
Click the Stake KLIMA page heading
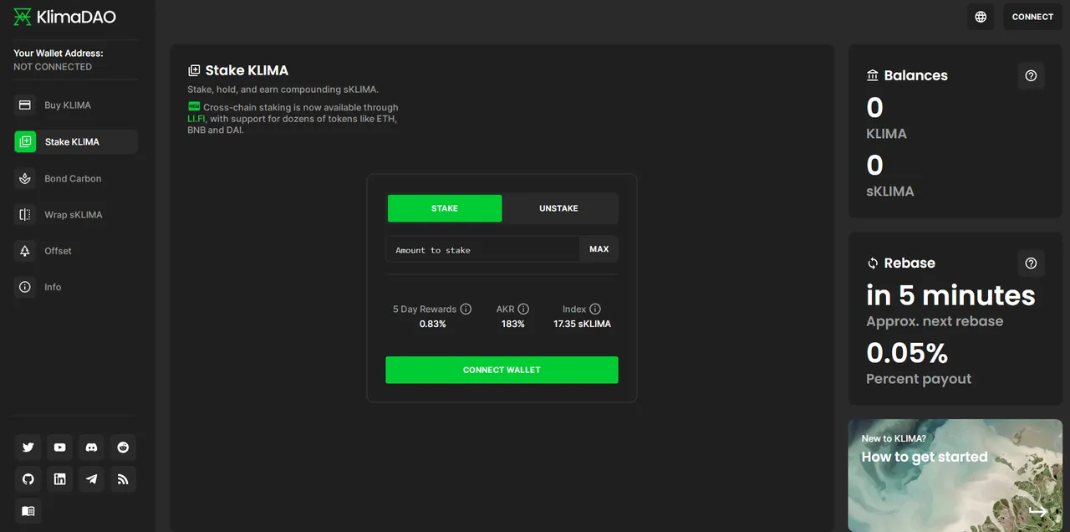(x=247, y=70)
